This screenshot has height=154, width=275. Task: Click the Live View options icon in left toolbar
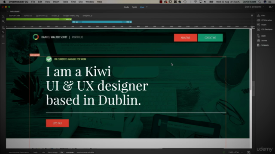3,27
